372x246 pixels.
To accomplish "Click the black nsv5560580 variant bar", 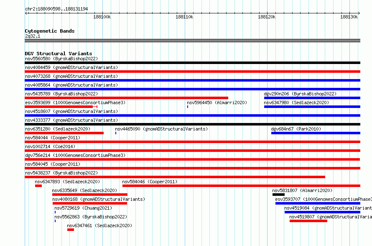I will [192, 63].
